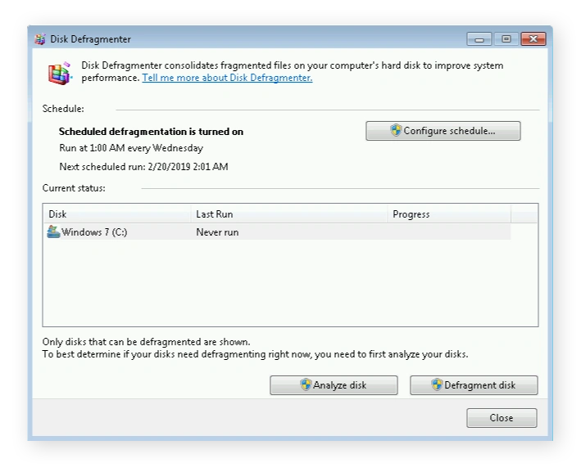Click the Run at 1:00 AM every Wednesday text
This screenshot has height=472, width=581.
pyautogui.click(x=131, y=148)
